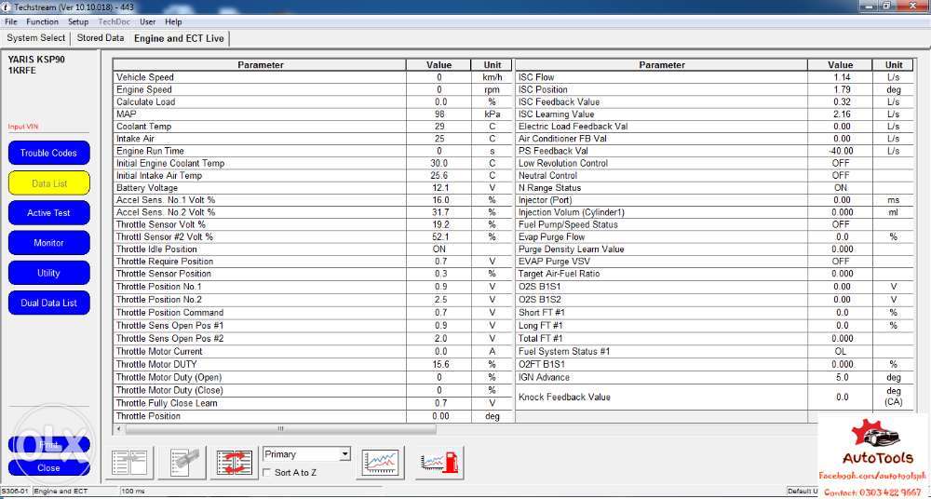Open the Function menu
The image size is (931, 499).
tap(42, 22)
